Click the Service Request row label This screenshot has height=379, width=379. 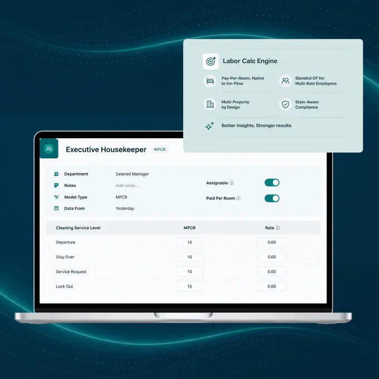71,271
